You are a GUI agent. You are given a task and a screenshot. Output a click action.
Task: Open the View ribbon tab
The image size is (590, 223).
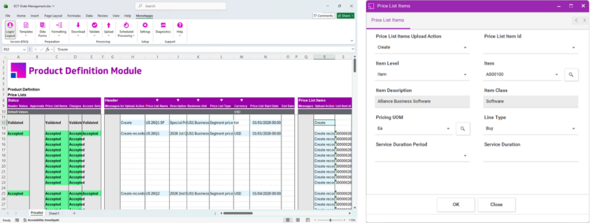pyautogui.click(x=116, y=16)
